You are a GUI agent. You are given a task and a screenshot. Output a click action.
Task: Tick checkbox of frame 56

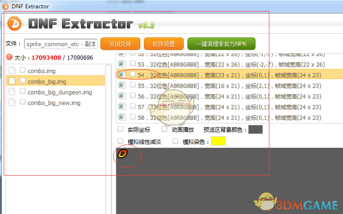133,95
